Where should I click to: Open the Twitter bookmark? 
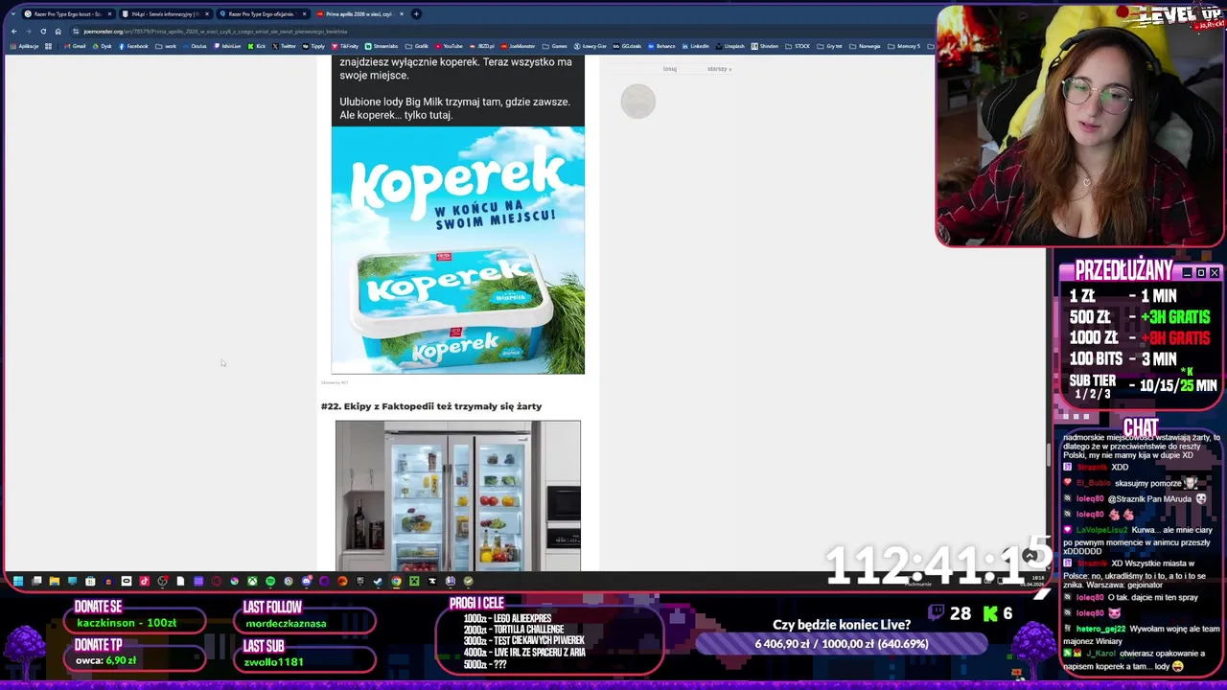pos(284,46)
